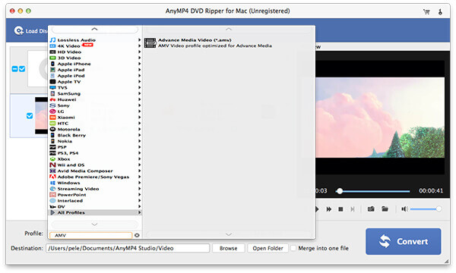Viewport: 456px width, 273px height.
Task: Click the Browse button
Action: [228, 248]
